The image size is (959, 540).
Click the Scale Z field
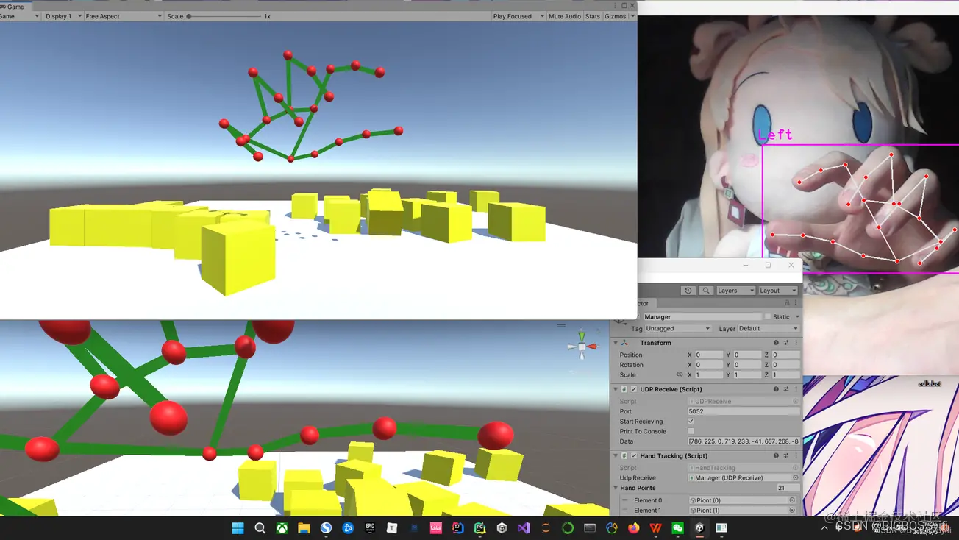pos(785,375)
